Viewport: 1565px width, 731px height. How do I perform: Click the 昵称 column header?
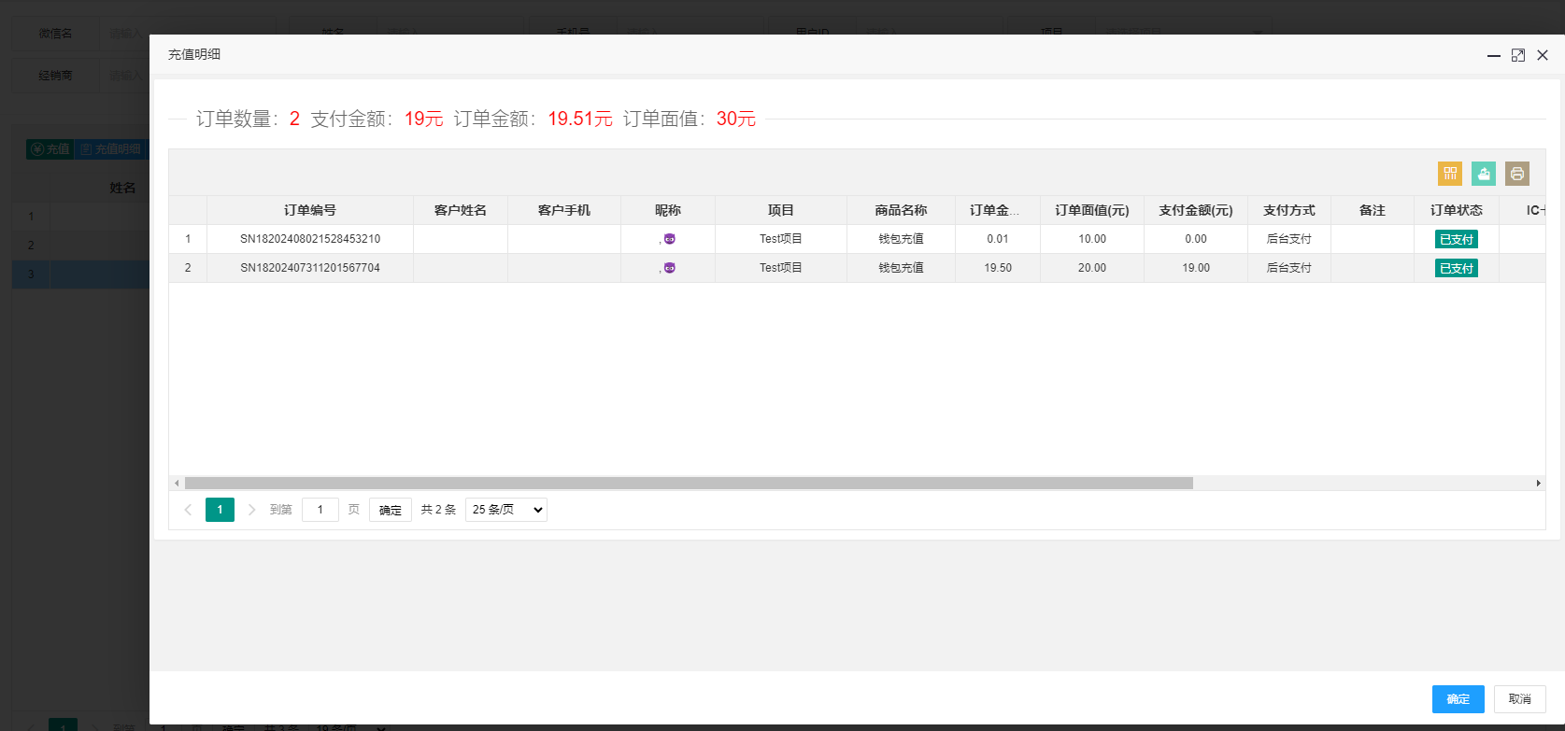click(668, 210)
